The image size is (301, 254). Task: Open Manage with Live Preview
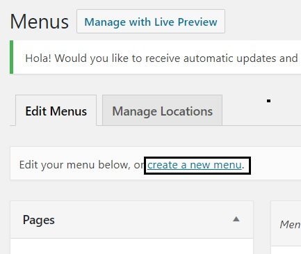tap(151, 22)
